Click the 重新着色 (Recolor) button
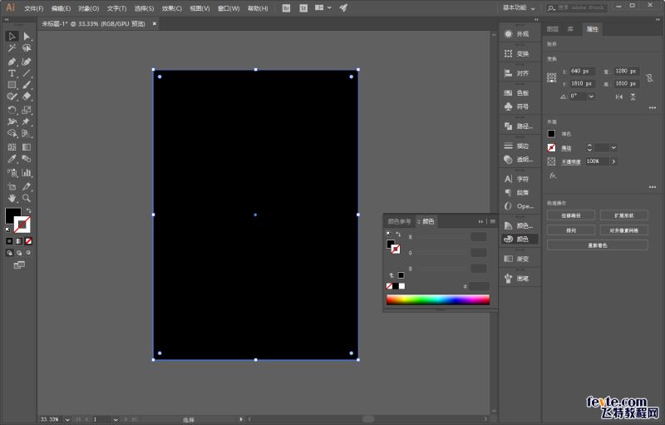 coord(598,245)
